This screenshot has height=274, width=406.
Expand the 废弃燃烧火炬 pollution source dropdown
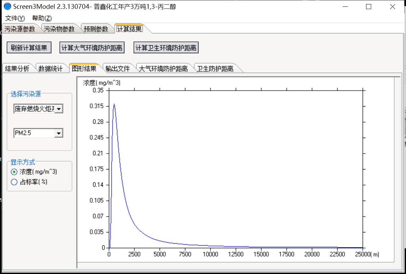pyautogui.click(x=59, y=109)
